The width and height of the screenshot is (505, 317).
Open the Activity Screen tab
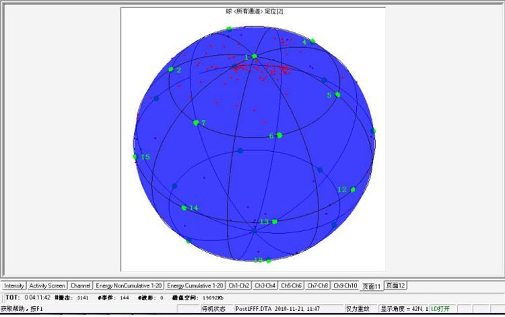pyautogui.click(x=47, y=285)
